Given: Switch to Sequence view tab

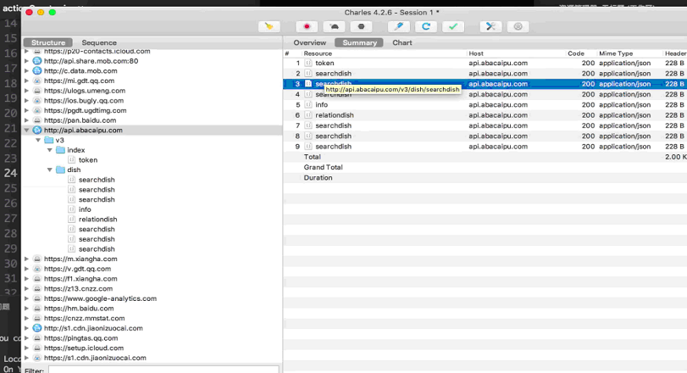Looking at the screenshot, I should coord(99,42).
